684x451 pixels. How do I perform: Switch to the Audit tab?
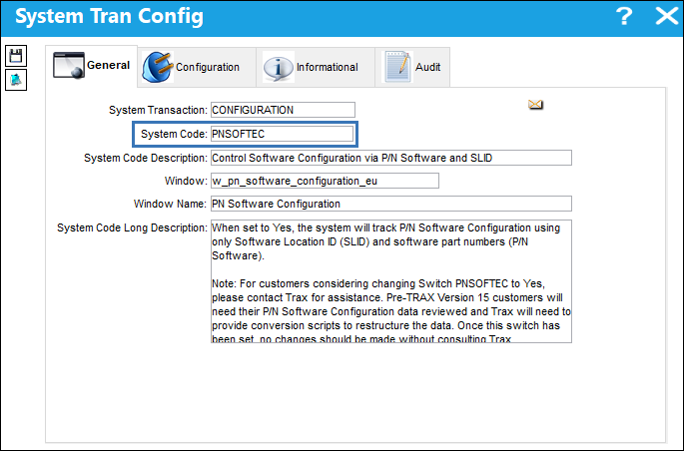pos(412,67)
